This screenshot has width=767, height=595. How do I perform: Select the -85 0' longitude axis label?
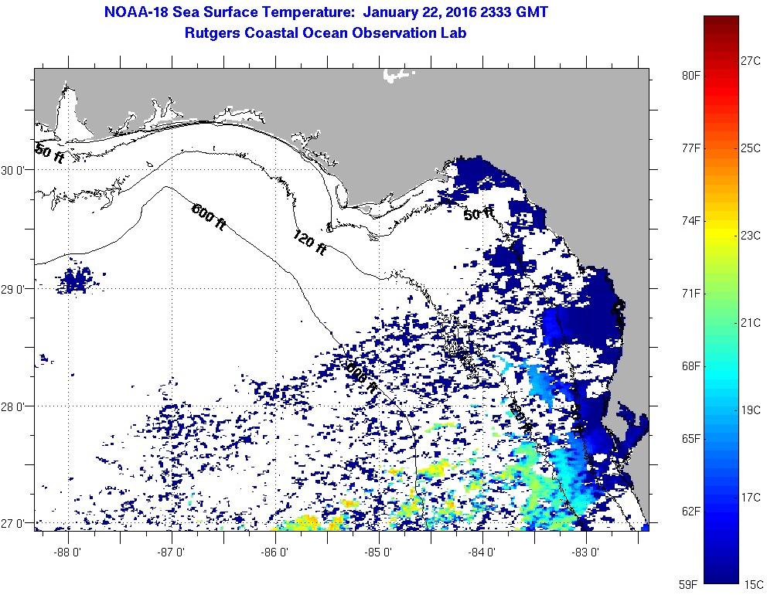tap(379, 552)
